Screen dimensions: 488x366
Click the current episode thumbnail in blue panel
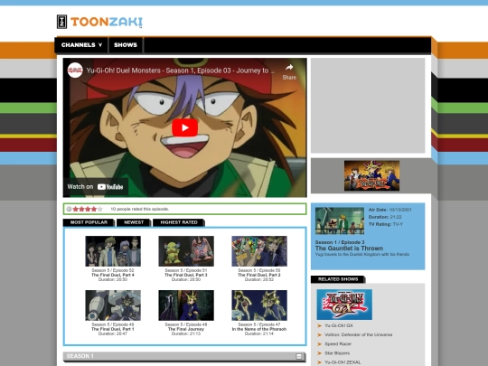[x=340, y=221]
